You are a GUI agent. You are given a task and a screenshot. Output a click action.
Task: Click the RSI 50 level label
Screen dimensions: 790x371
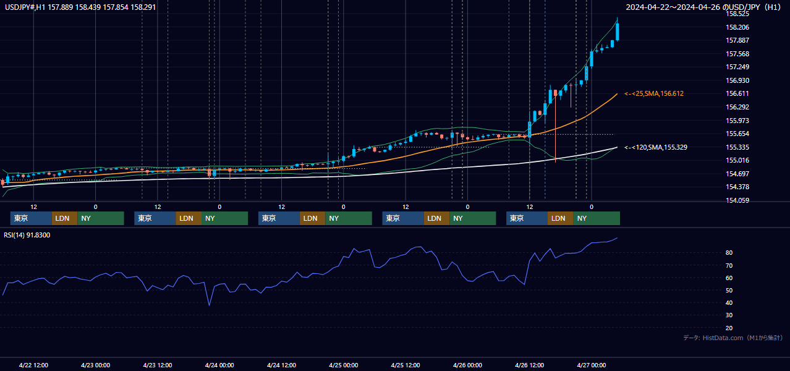point(729,290)
